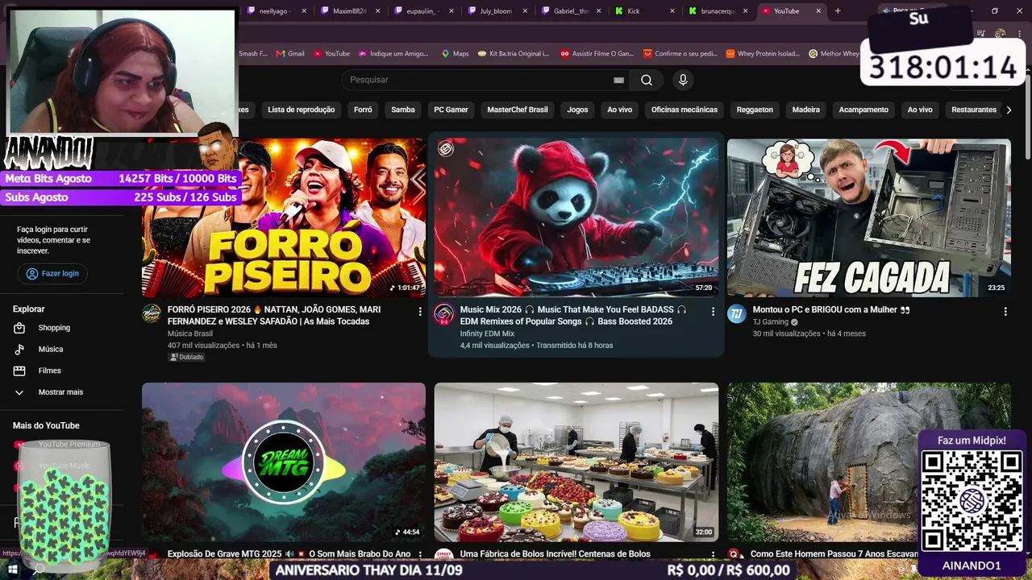Open options menu for FORRÓ PISEIRO 2026 video

tap(420, 311)
